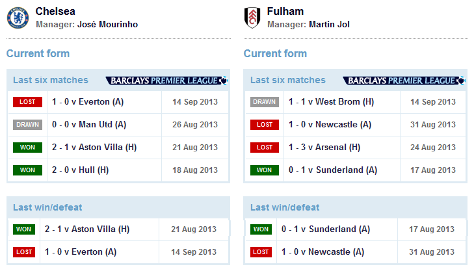Click Fulham's Last win/defeat heading
474x271 pixels.
click(x=285, y=207)
